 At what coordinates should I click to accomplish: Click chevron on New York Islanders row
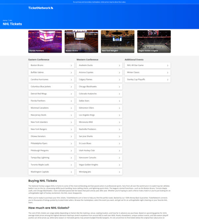tap(71, 122)
